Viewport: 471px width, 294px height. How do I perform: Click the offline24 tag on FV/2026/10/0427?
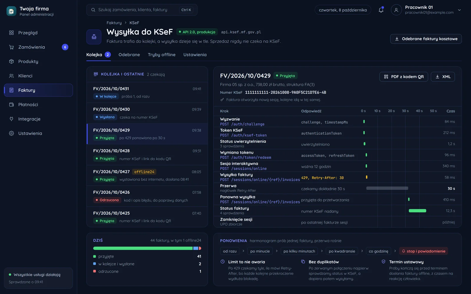144,172
